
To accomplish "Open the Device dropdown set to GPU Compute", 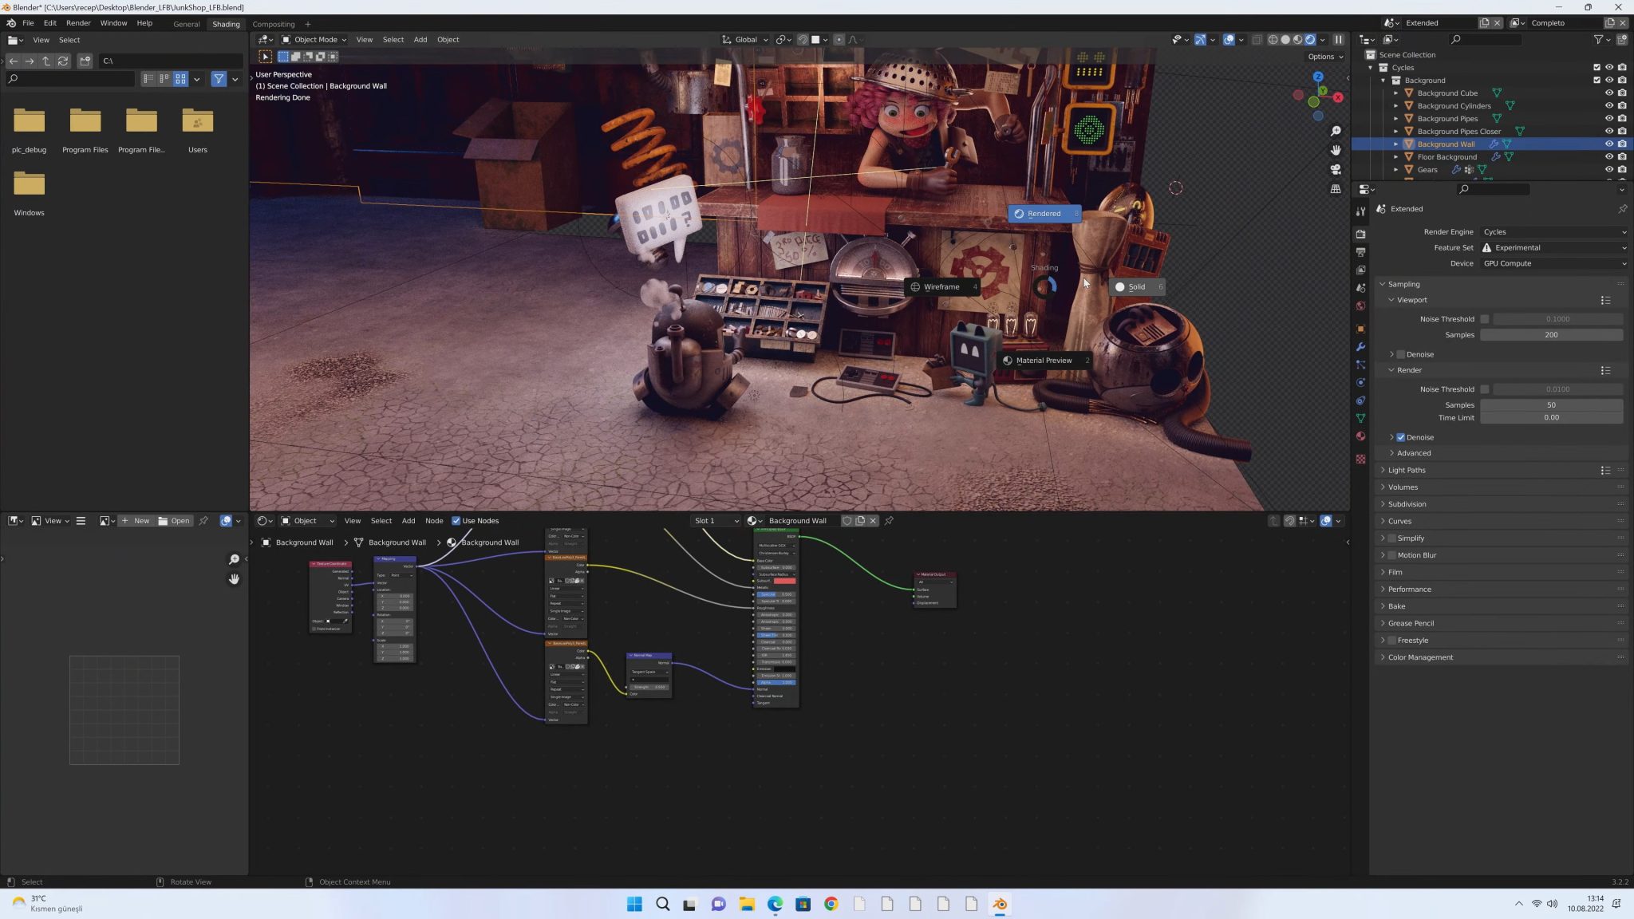I will click(x=1552, y=263).
